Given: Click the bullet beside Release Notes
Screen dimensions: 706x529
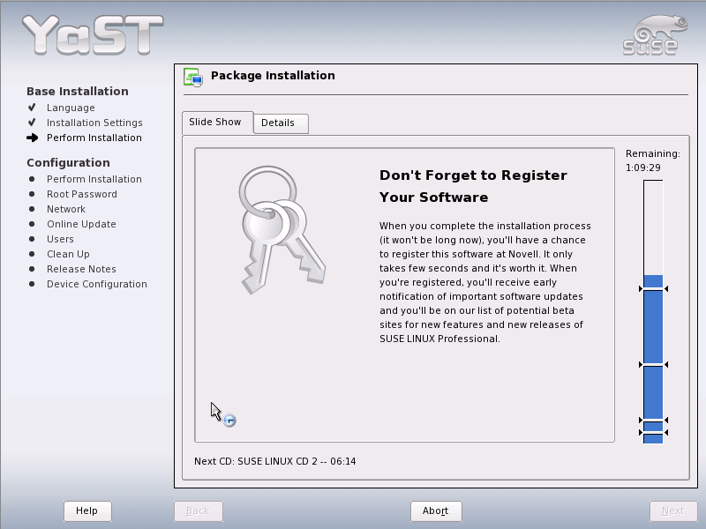Looking at the screenshot, I should (x=32, y=269).
